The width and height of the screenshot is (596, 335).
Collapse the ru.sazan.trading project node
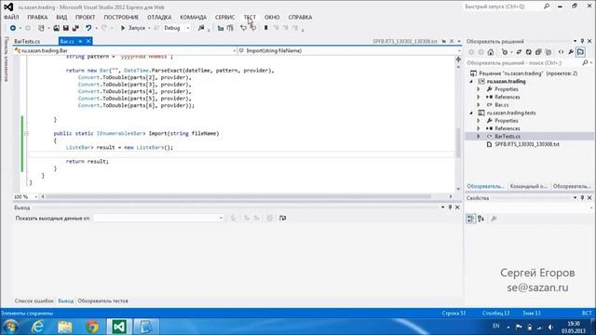[x=471, y=82]
